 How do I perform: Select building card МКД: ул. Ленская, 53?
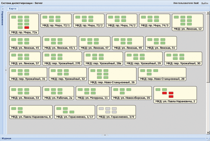(25, 93)
